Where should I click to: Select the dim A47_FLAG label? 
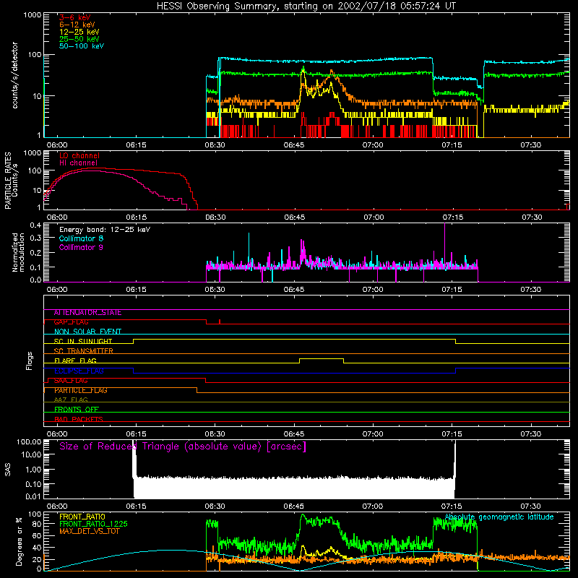click(x=71, y=400)
